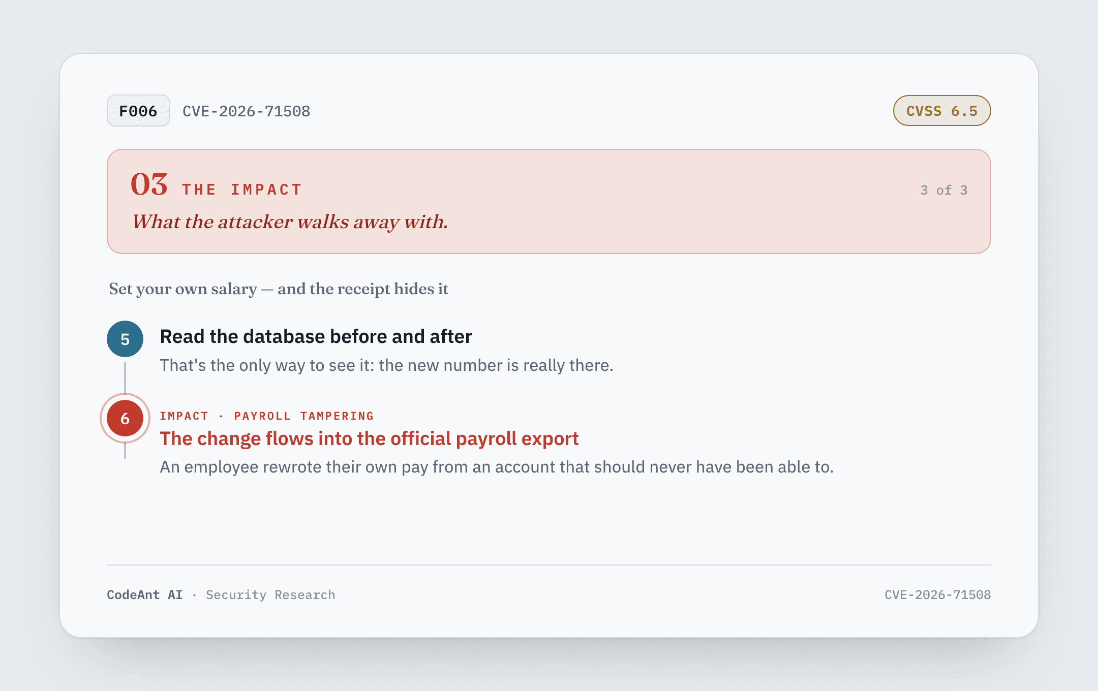Click the timeline connector between steps 5 and 6

click(125, 377)
